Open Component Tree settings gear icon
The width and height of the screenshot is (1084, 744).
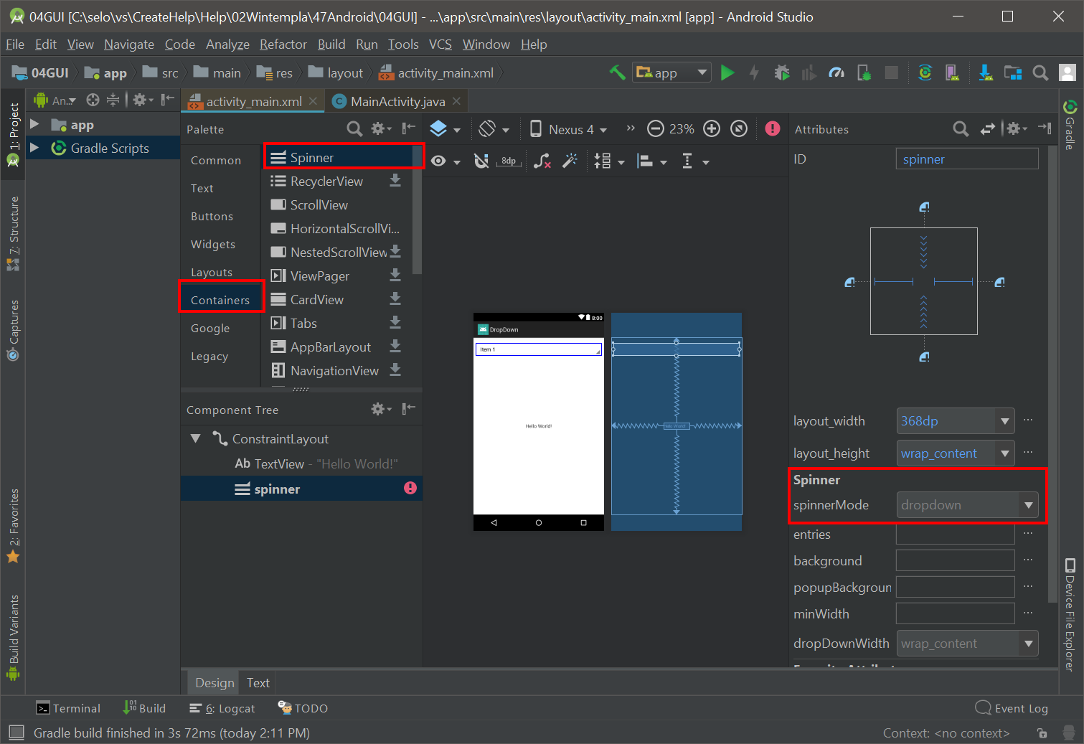pyautogui.click(x=380, y=409)
